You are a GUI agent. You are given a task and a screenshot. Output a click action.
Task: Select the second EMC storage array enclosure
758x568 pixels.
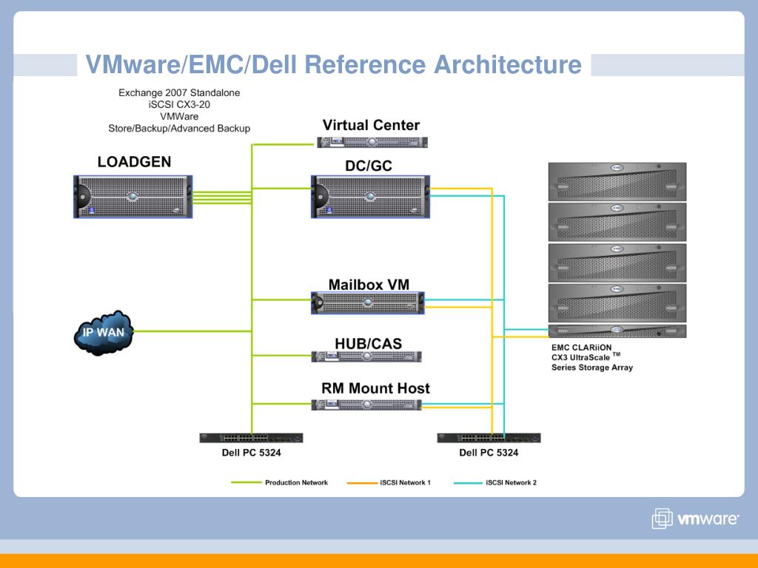[x=617, y=222]
